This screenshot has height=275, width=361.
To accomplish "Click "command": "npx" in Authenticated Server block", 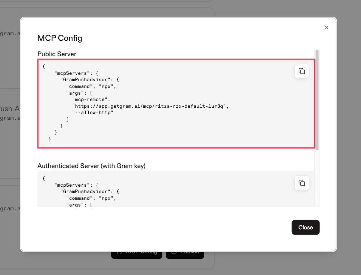I will click(91, 198).
